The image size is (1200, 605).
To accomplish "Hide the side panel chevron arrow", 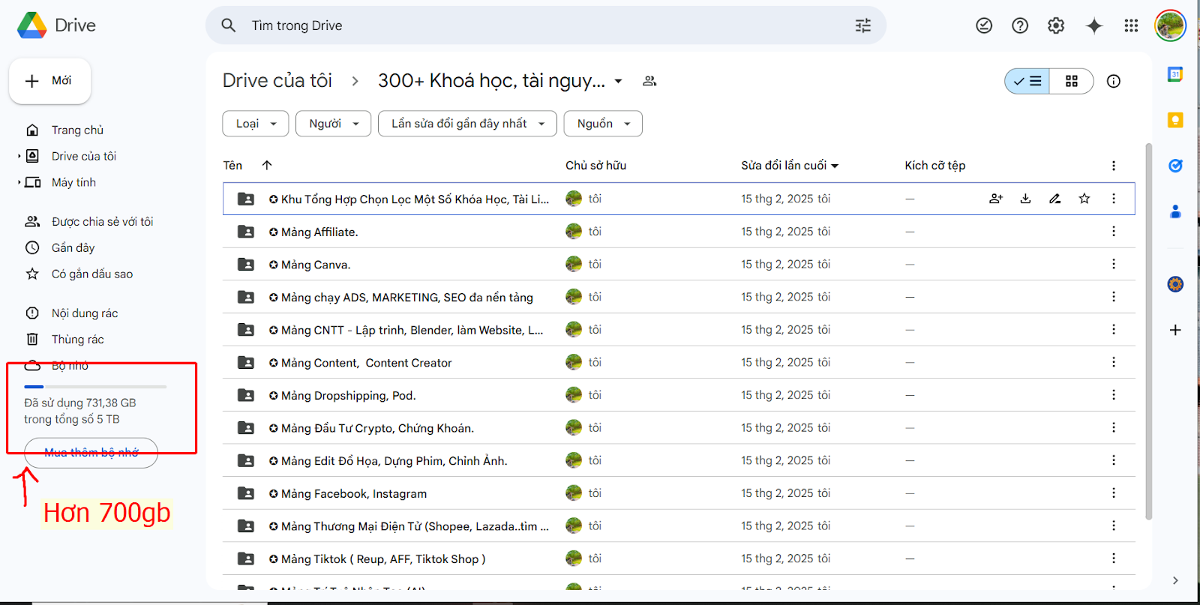I will point(1175,580).
